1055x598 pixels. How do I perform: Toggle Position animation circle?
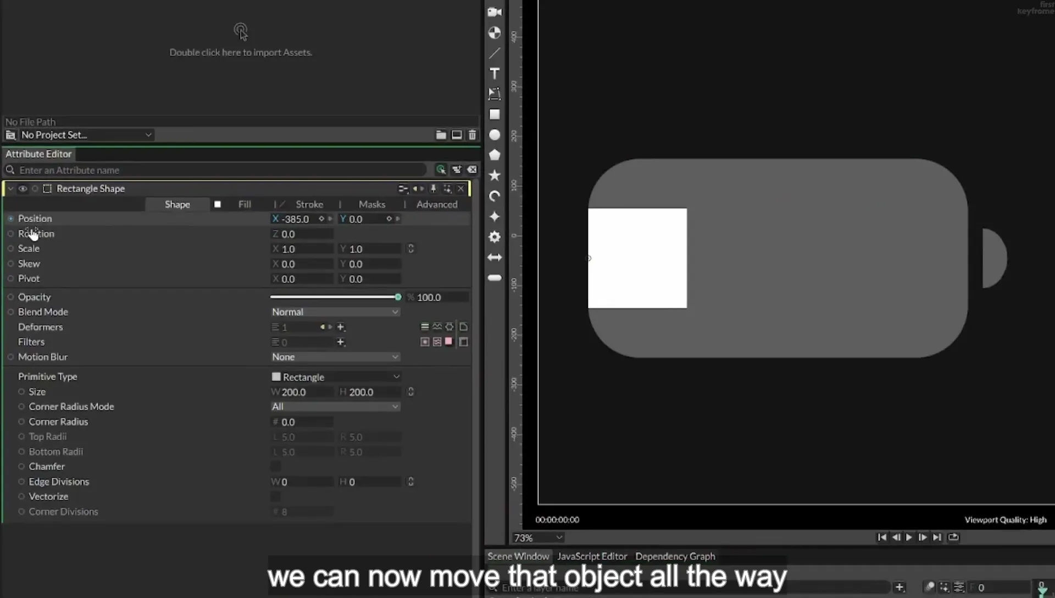tap(10, 219)
